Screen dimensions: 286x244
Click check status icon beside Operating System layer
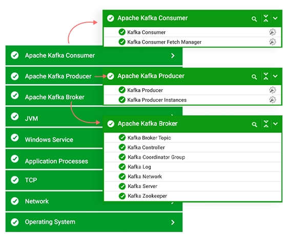tap(14, 222)
